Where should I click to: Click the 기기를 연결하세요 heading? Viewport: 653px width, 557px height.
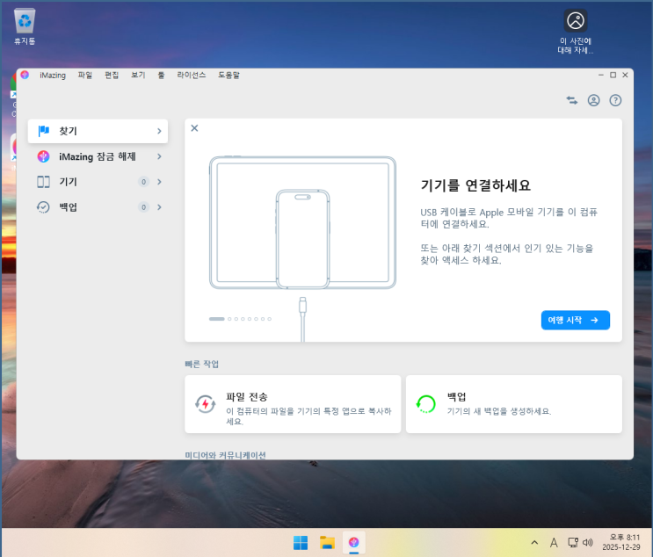475,185
